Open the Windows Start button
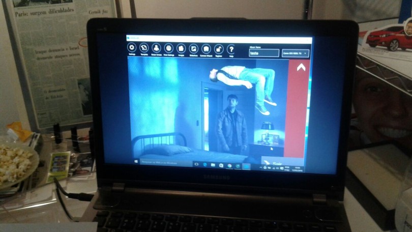 136,162
